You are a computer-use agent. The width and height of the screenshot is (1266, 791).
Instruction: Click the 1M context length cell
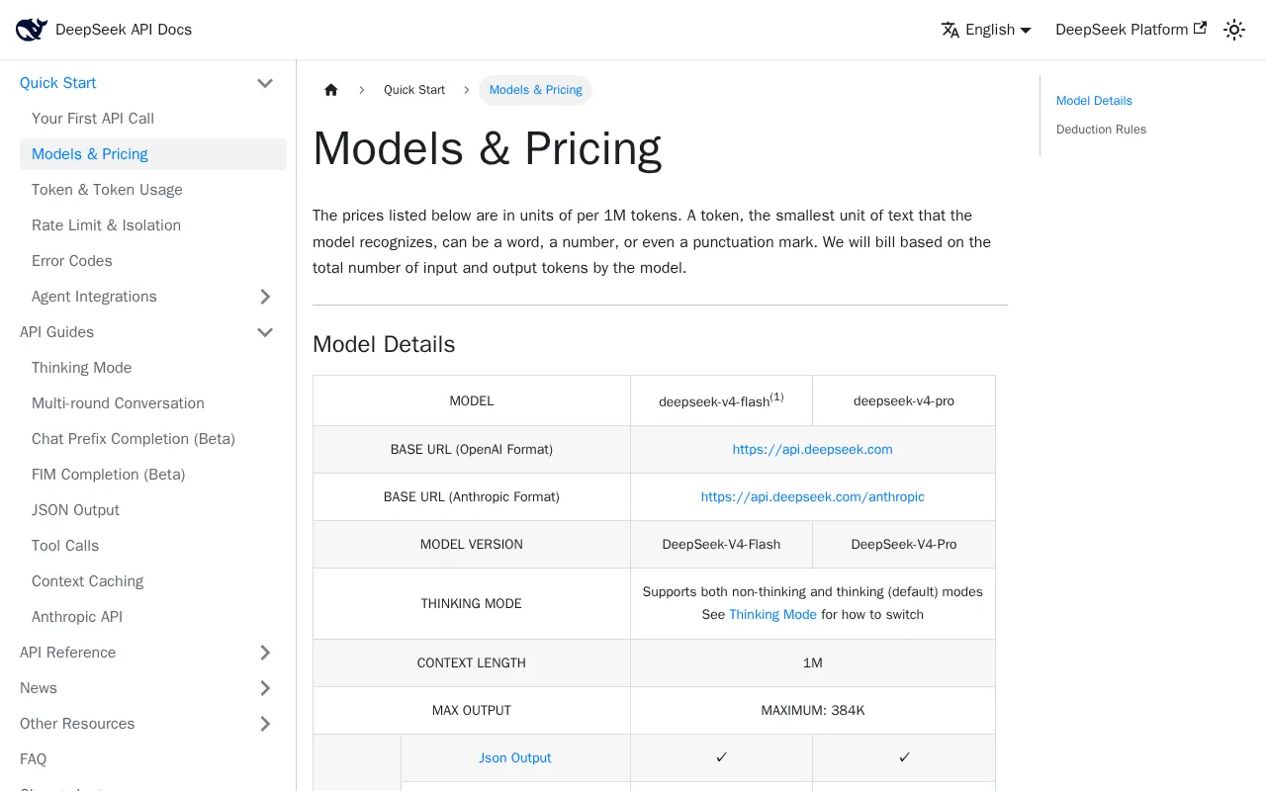(x=813, y=662)
